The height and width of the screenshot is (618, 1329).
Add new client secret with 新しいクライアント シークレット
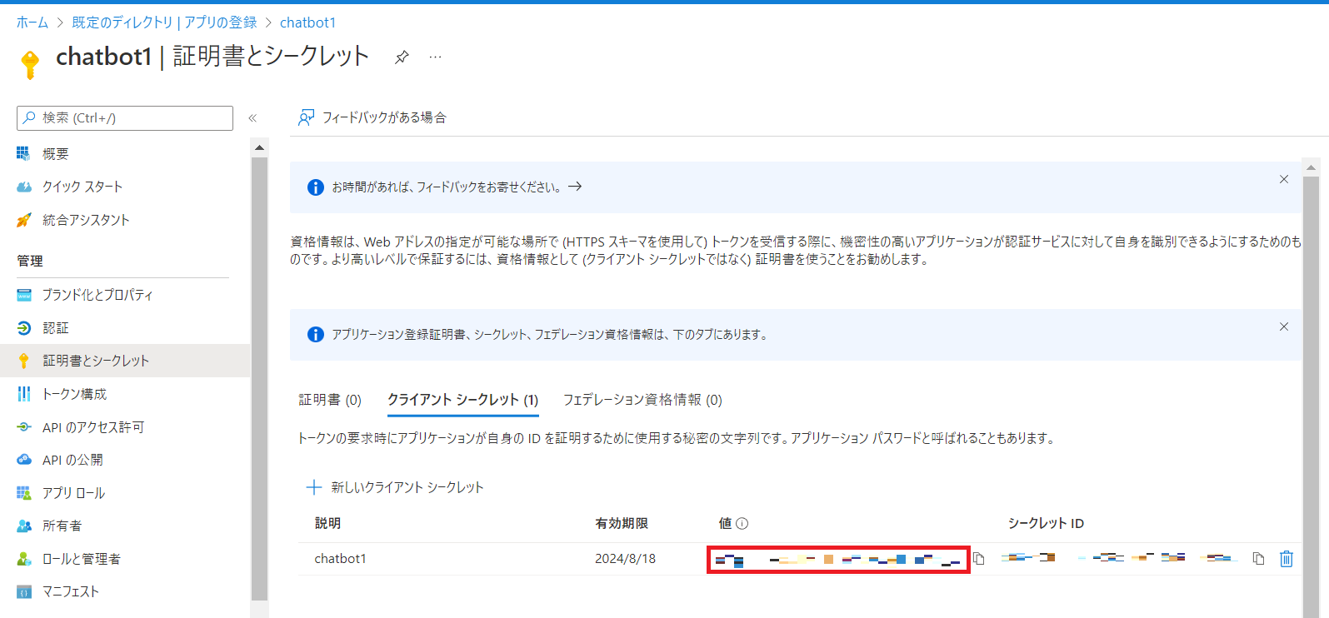(x=396, y=487)
